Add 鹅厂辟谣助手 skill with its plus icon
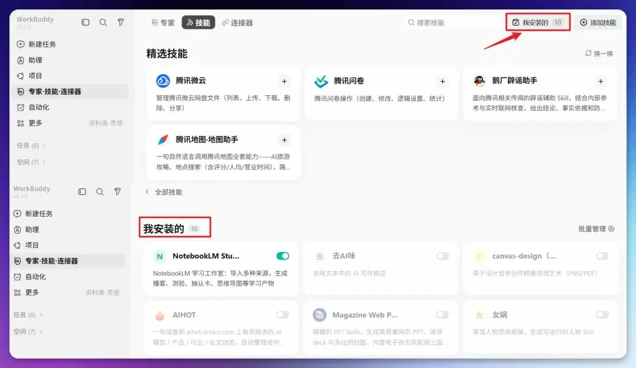 pyautogui.click(x=601, y=82)
